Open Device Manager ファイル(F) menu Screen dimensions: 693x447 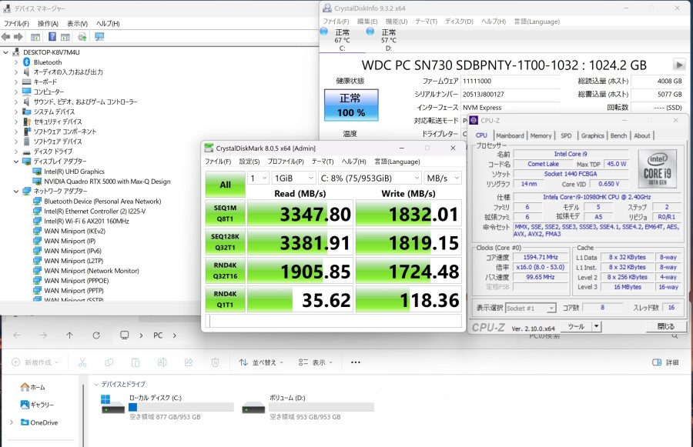point(16,23)
